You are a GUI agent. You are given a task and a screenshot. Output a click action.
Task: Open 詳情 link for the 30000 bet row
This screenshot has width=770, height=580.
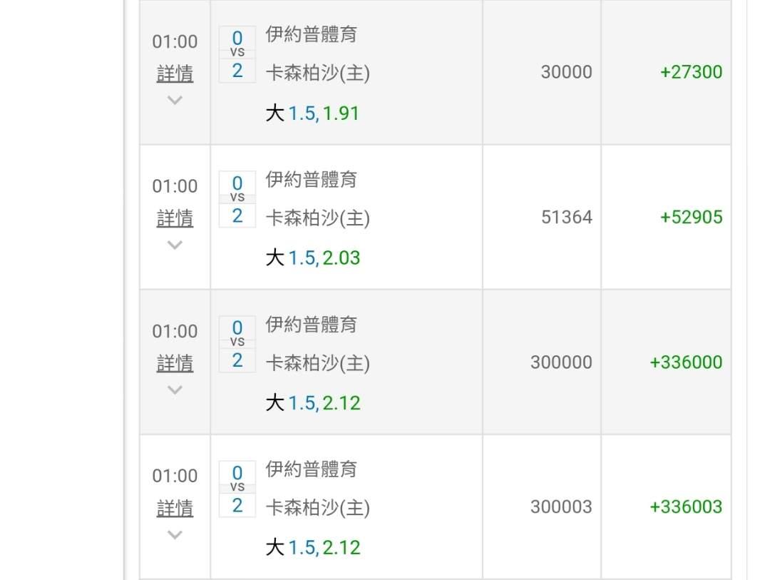(x=175, y=73)
